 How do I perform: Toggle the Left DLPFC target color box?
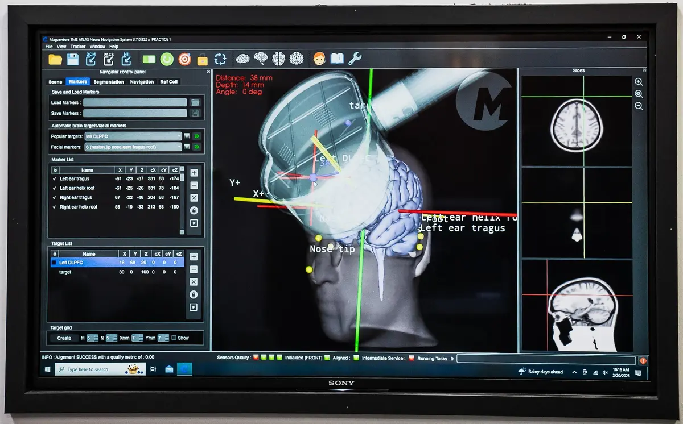click(54, 263)
